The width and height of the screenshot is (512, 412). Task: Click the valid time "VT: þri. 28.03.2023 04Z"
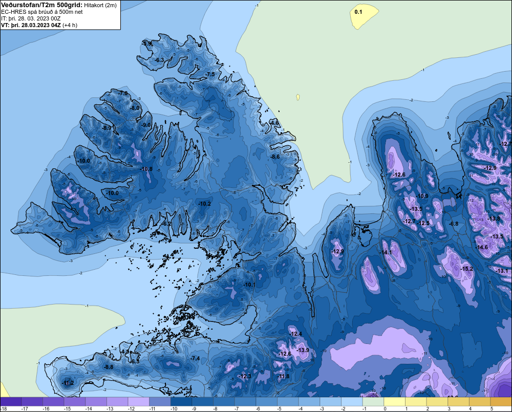pos(31,25)
